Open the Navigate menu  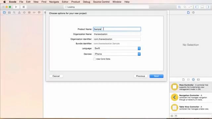pyautogui.click(x=54, y=2)
